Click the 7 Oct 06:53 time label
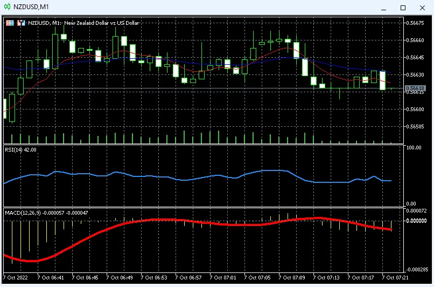The height and width of the screenshot is (287, 434). pos(154,278)
